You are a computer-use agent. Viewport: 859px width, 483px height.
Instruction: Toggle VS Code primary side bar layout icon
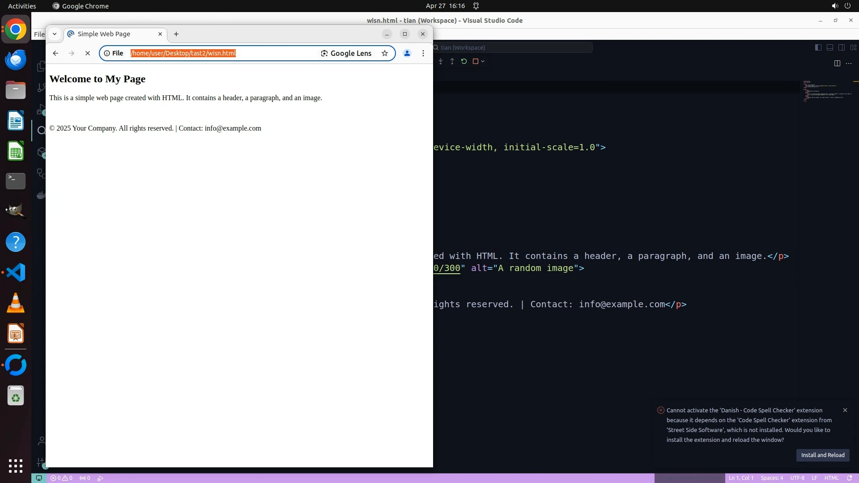point(818,47)
